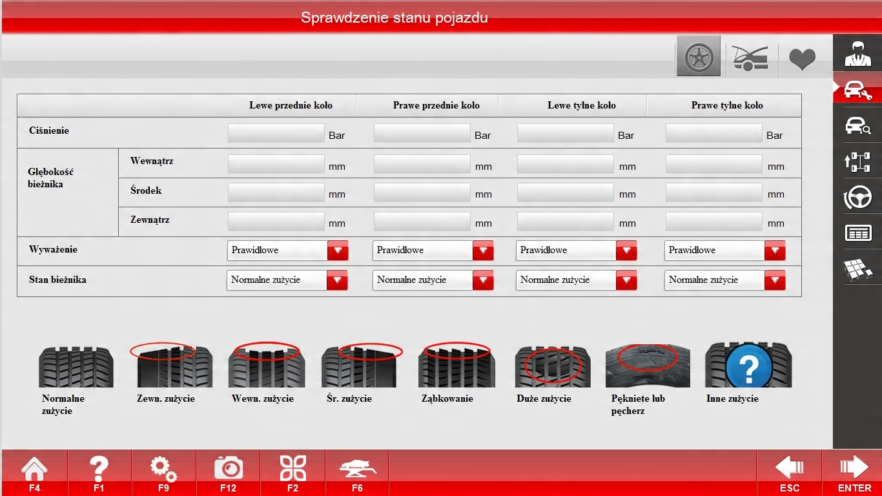Open the heart icon tab

(802, 59)
